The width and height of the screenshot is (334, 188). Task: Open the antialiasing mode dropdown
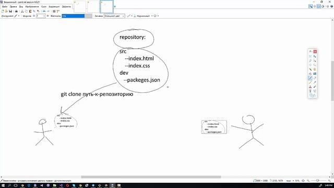[129, 16]
